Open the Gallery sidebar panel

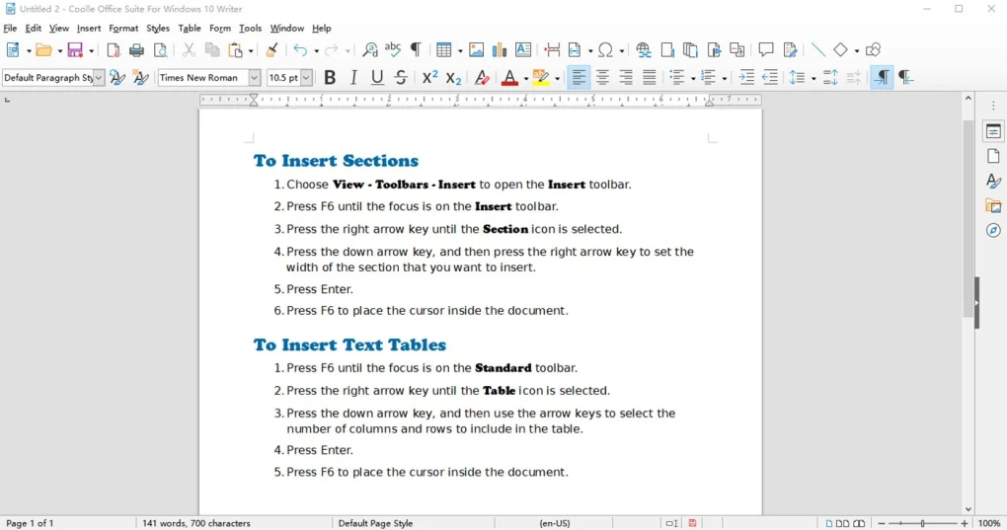point(993,206)
